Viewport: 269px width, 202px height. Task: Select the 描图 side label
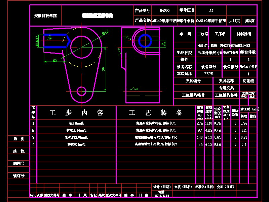pyautogui.click(x=19, y=139)
